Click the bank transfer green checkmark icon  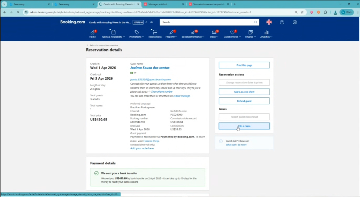pyautogui.click(x=97, y=173)
